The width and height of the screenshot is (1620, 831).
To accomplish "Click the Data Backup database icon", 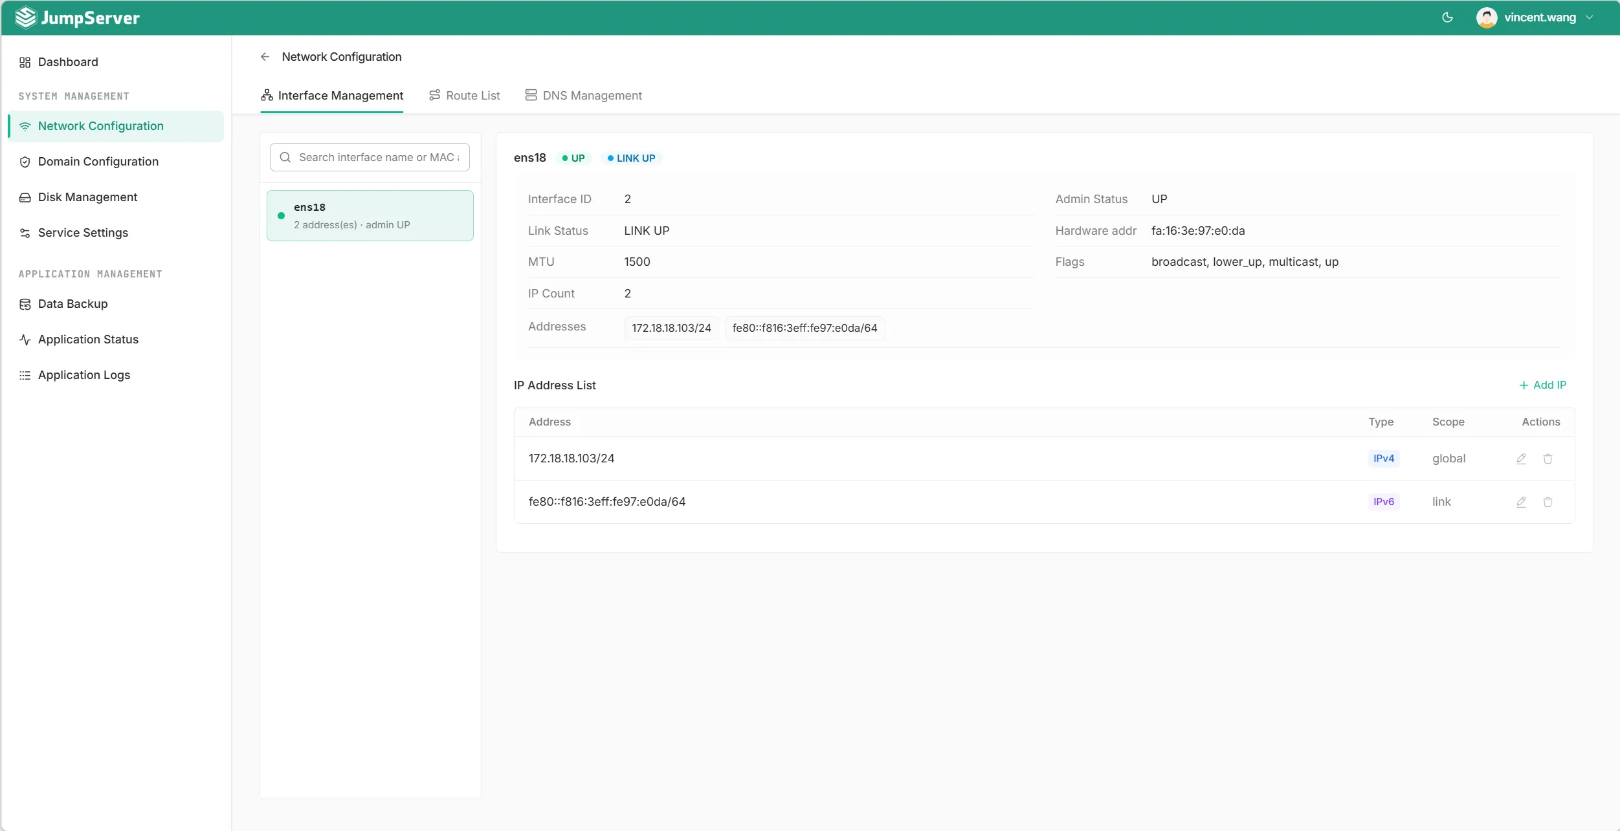I will tap(25, 304).
